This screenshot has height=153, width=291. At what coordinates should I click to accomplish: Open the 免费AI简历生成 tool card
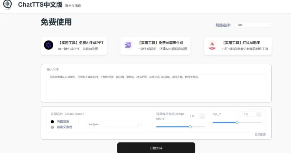(155, 46)
